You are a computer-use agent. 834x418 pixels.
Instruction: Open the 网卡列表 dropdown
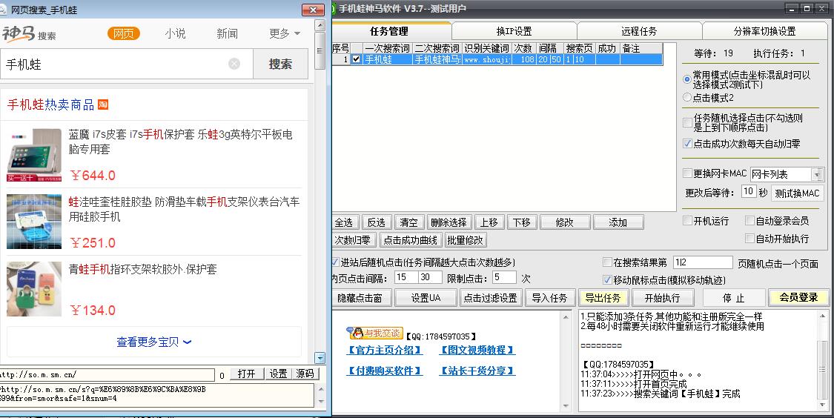pos(817,175)
